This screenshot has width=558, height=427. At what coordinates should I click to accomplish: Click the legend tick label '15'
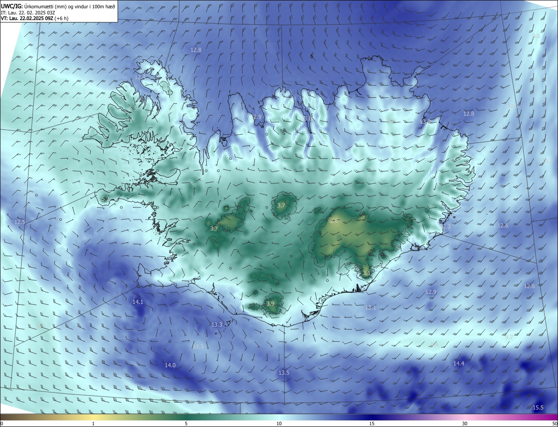[372, 424]
